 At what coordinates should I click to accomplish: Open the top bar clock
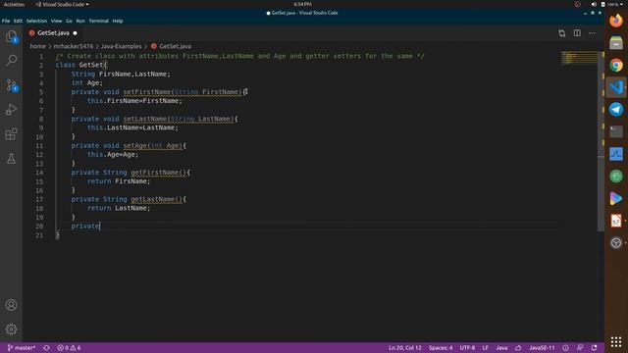[302, 4]
